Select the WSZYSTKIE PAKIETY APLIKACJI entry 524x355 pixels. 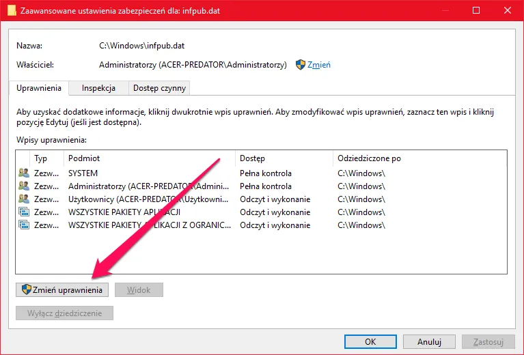261,212
